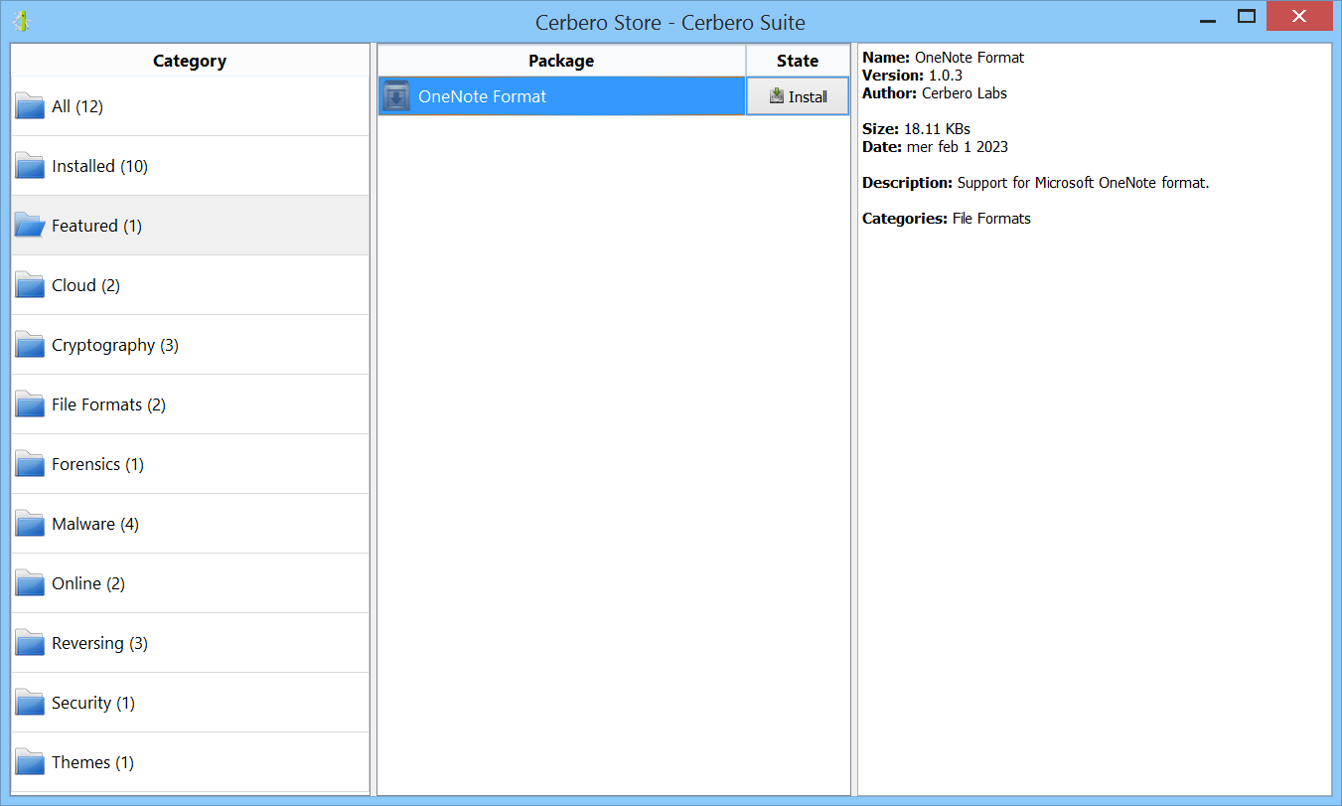
Task: Click the OneNote Format package icon
Action: pyautogui.click(x=396, y=96)
